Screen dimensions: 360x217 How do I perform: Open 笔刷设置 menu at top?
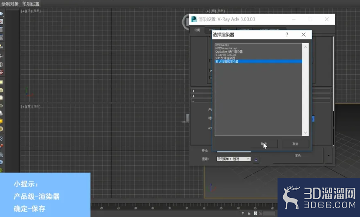pyautogui.click(x=31, y=4)
